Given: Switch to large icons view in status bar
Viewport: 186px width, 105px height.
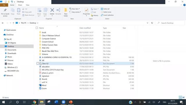Looking at the screenshot, I should [184, 97].
